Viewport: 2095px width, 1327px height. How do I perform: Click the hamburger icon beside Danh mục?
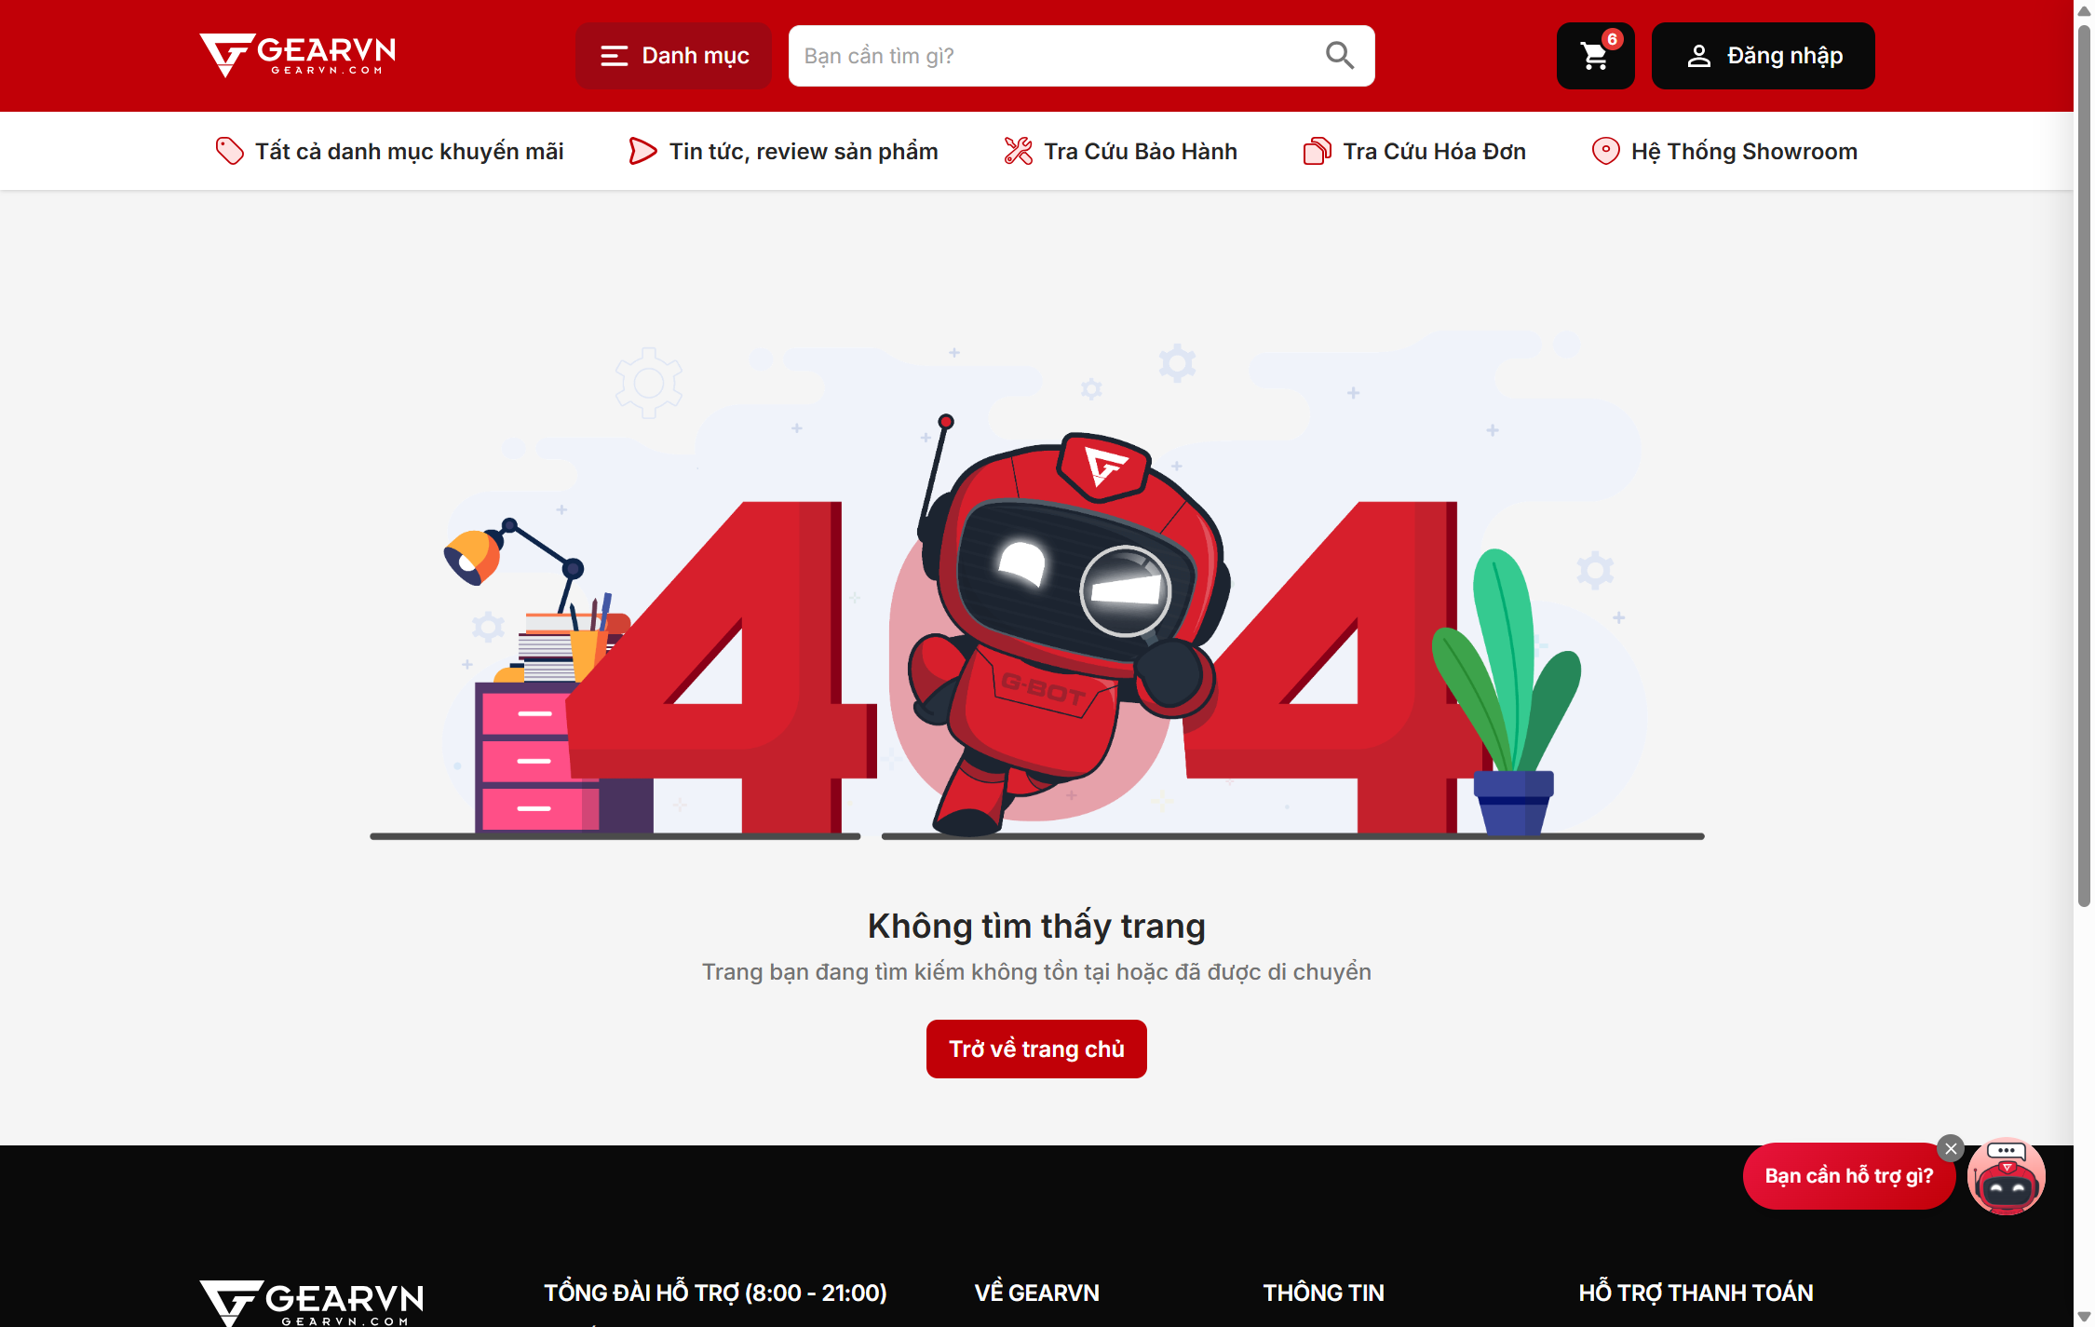coord(614,56)
